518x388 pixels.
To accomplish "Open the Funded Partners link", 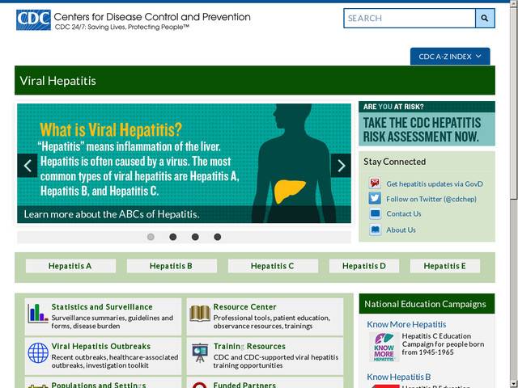I will (244, 385).
